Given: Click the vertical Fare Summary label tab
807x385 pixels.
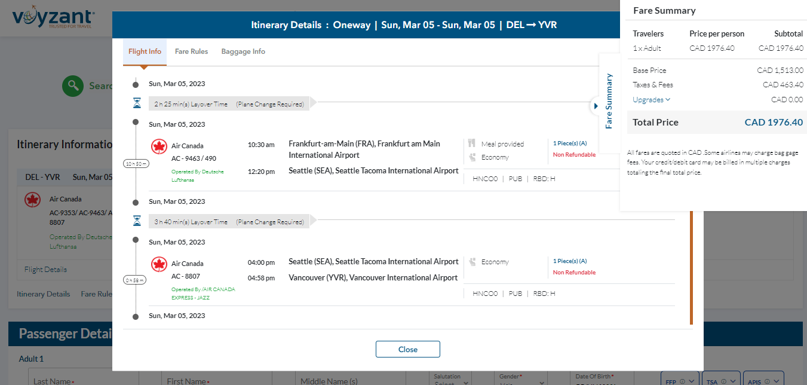Looking at the screenshot, I should click(x=609, y=101).
